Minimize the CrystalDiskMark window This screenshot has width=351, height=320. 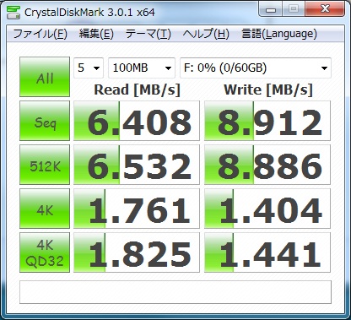tap(270, 10)
